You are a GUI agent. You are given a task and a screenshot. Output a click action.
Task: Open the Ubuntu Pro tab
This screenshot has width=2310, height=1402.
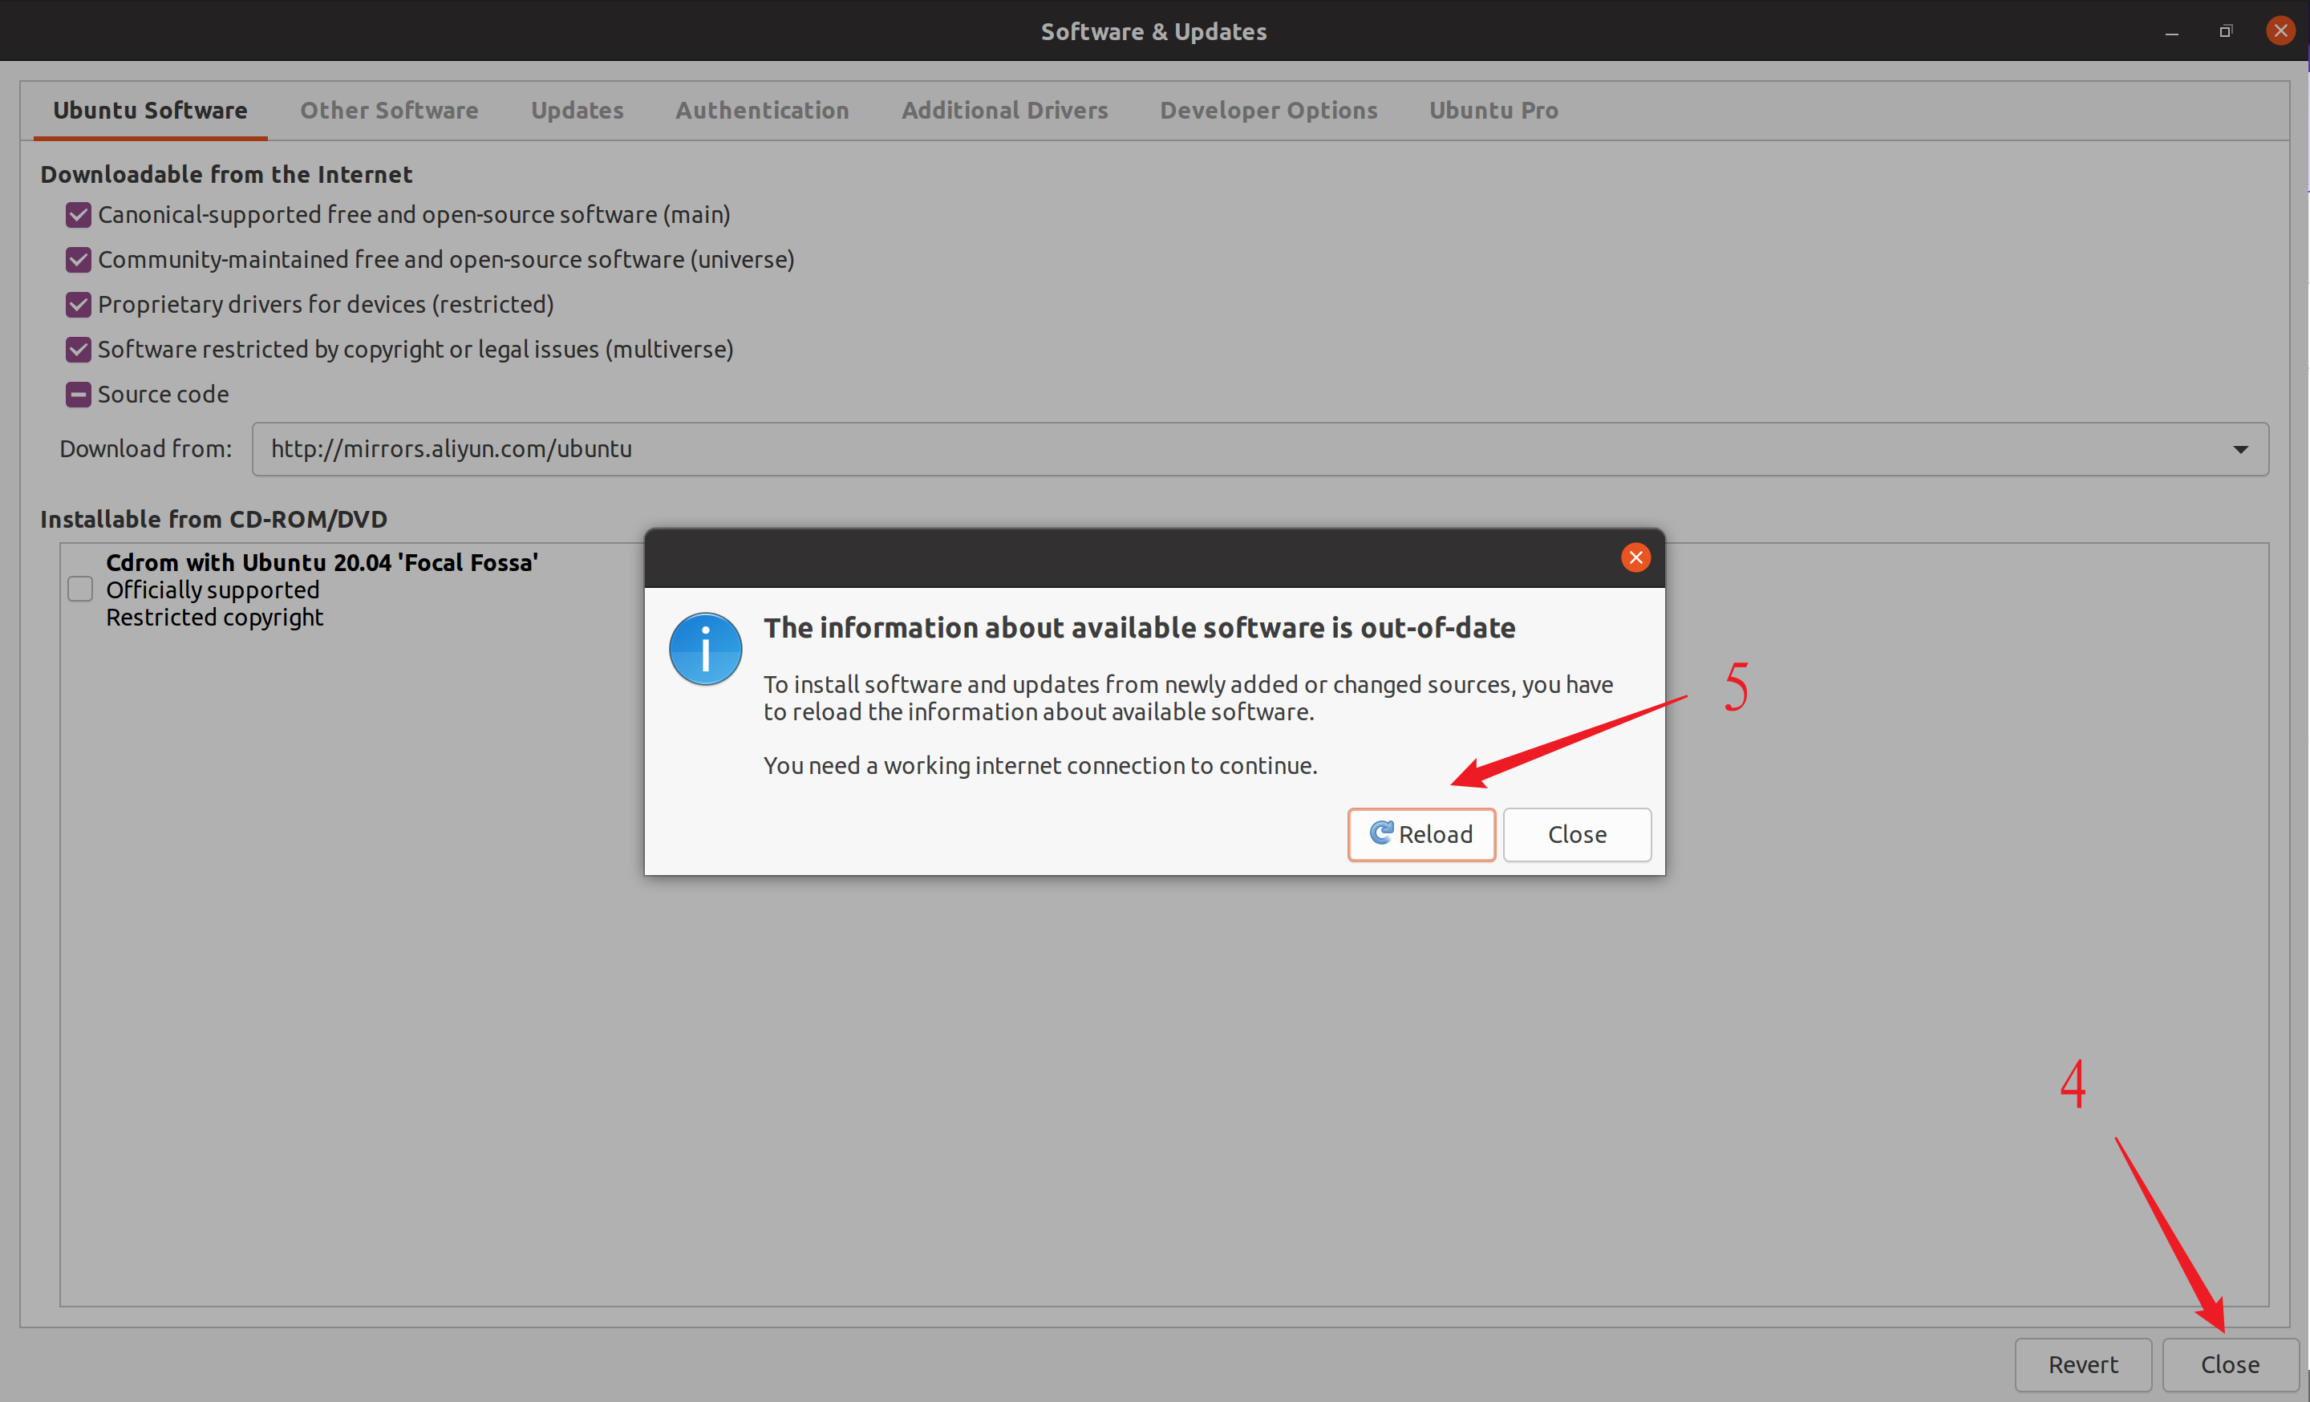coord(1495,111)
